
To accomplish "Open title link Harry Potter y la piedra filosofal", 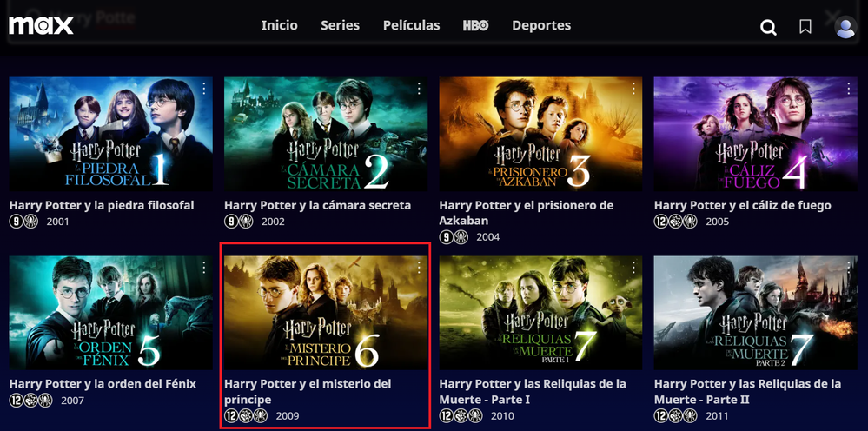I will click(102, 205).
